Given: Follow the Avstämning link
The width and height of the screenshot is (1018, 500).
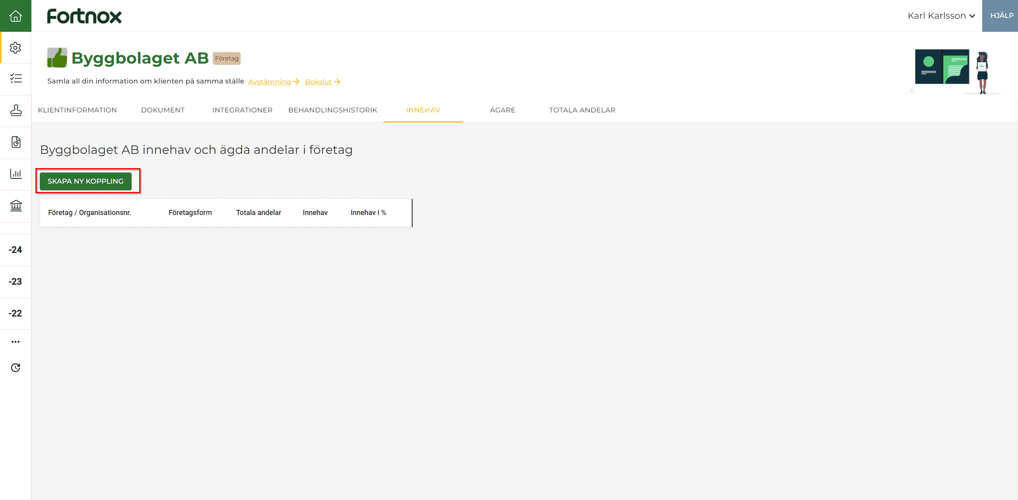Looking at the screenshot, I should (x=274, y=82).
